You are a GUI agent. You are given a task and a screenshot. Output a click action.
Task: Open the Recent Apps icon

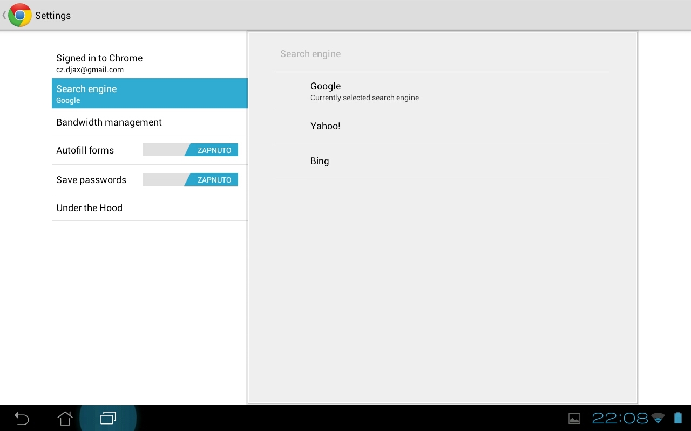click(x=108, y=418)
